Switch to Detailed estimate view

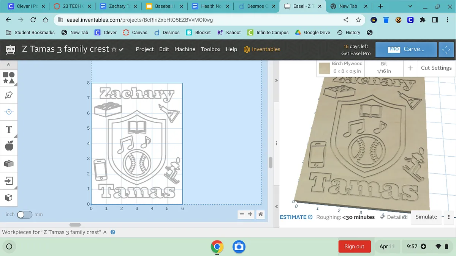coord(397,217)
